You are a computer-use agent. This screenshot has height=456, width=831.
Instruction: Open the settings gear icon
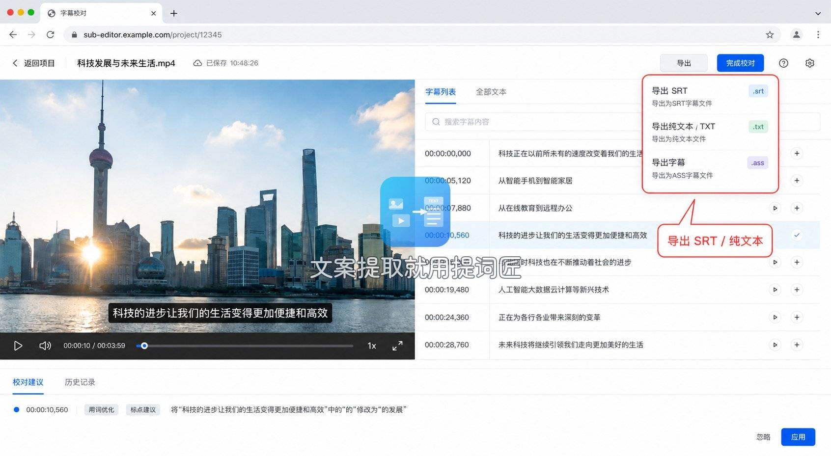810,63
